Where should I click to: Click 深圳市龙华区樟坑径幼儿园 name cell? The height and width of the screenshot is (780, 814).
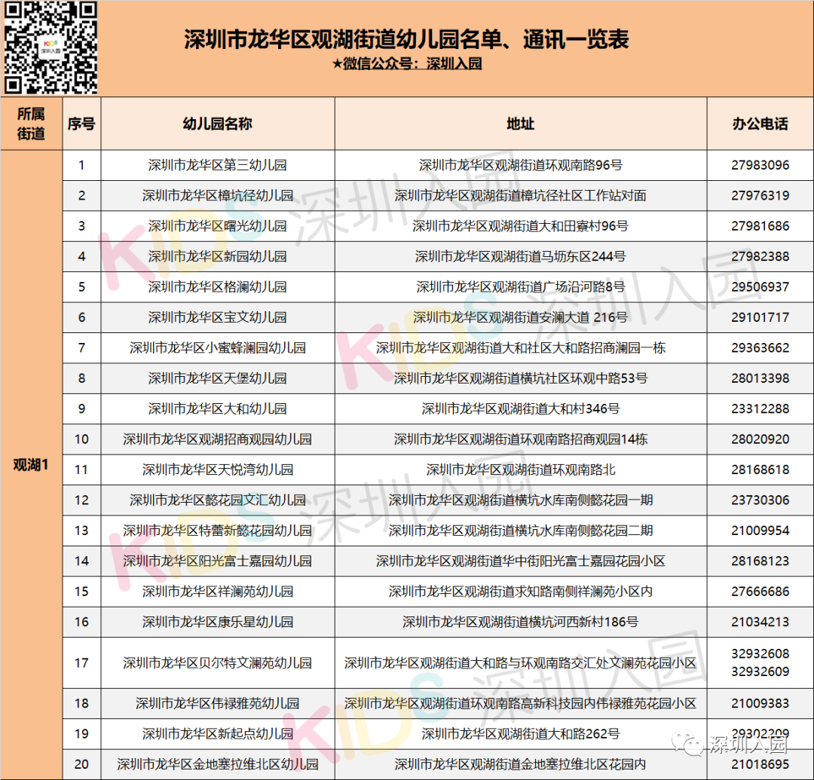[x=218, y=196]
